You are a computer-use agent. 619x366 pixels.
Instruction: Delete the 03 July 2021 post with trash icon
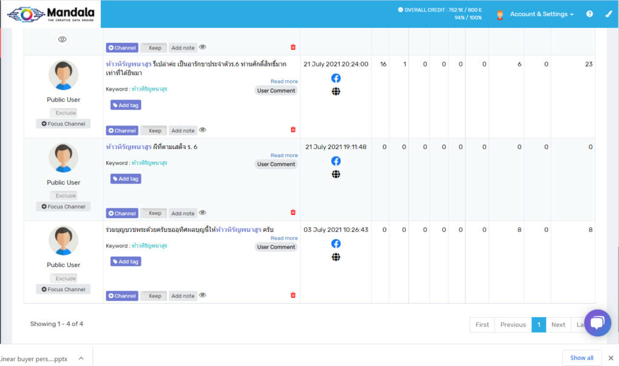[293, 295]
